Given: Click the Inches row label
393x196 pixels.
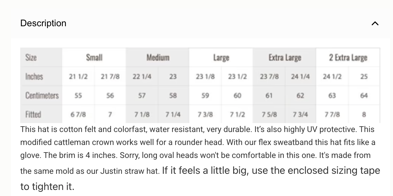Looking at the screenshot, I should (34, 76).
